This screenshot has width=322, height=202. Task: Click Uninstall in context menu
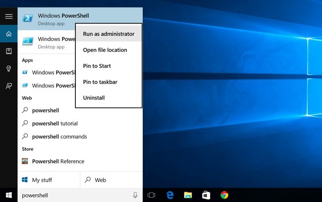(94, 98)
